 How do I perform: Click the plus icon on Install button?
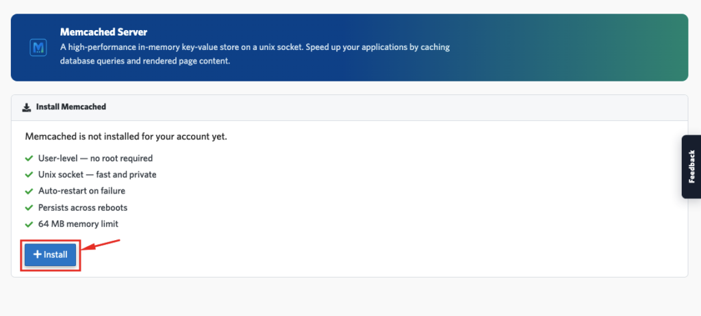coord(38,254)
